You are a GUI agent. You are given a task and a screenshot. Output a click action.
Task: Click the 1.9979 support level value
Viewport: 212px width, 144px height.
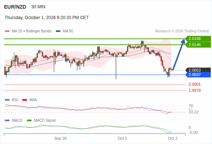(x=194, y=90)
